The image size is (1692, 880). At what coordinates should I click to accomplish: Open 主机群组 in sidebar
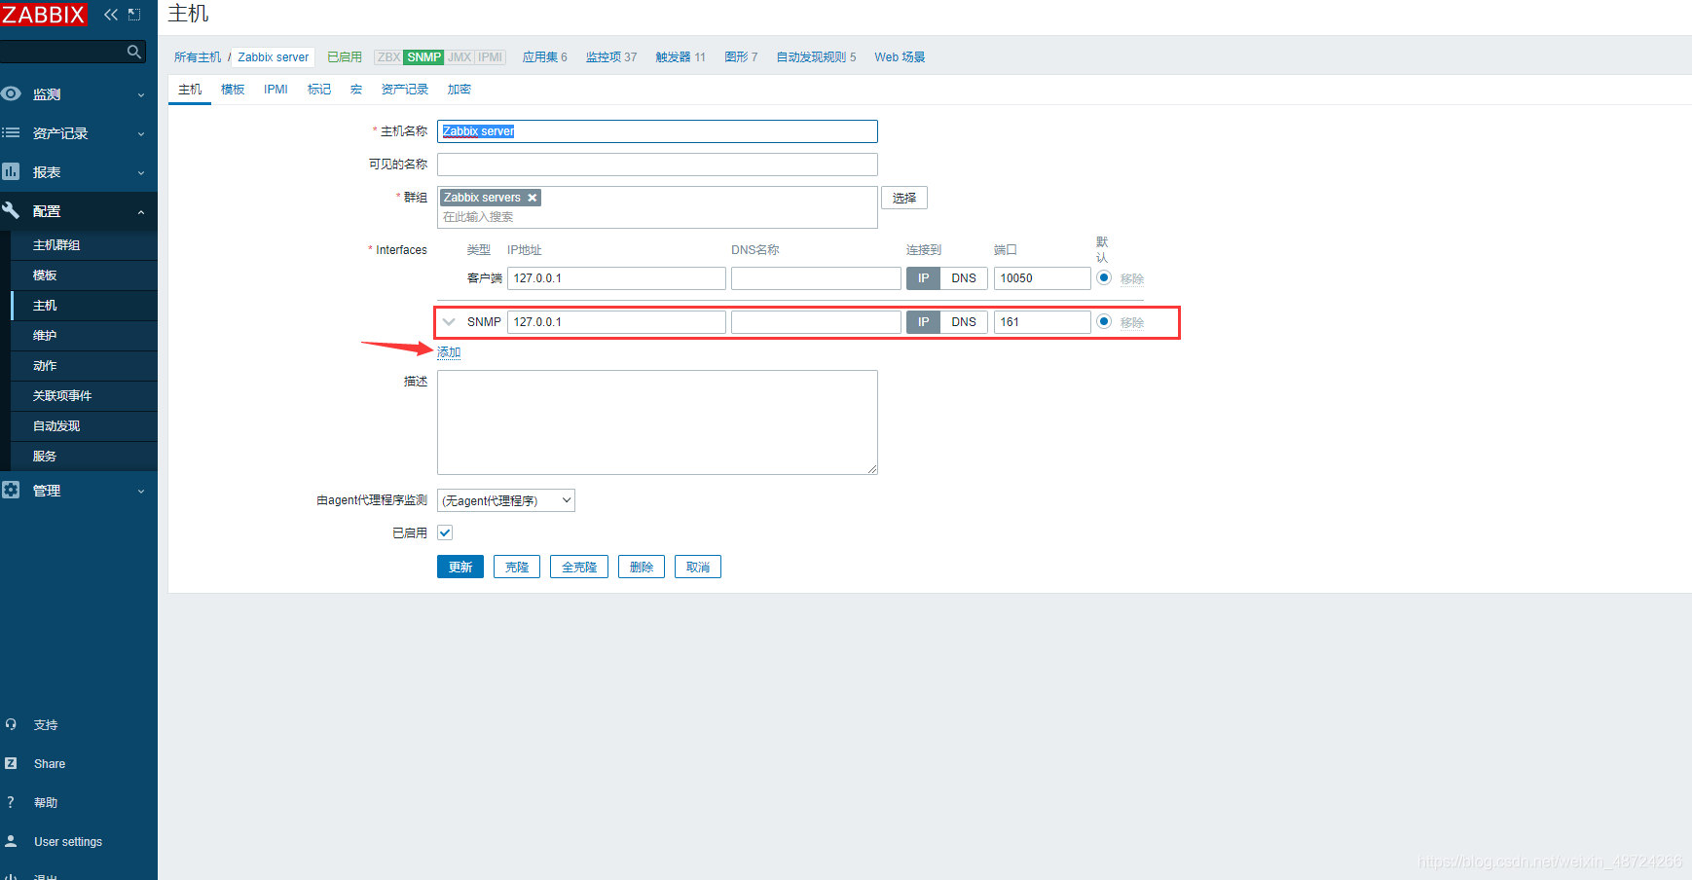[84, 245]
